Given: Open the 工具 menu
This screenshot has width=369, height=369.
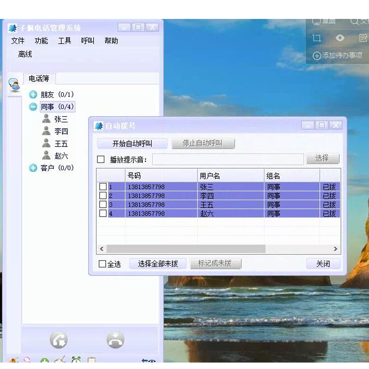Looking at the screenshot, I should (65, 41).
